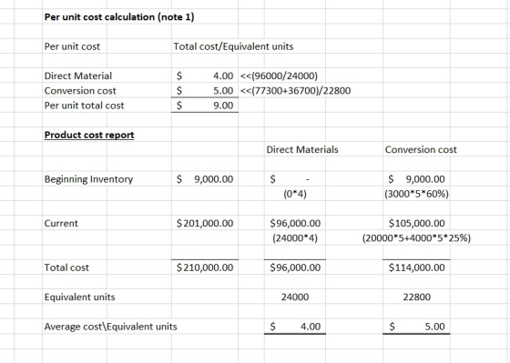Click the 'Total cost' row label
This screenshot has height=363, width=510.
[x=66, y=267]
